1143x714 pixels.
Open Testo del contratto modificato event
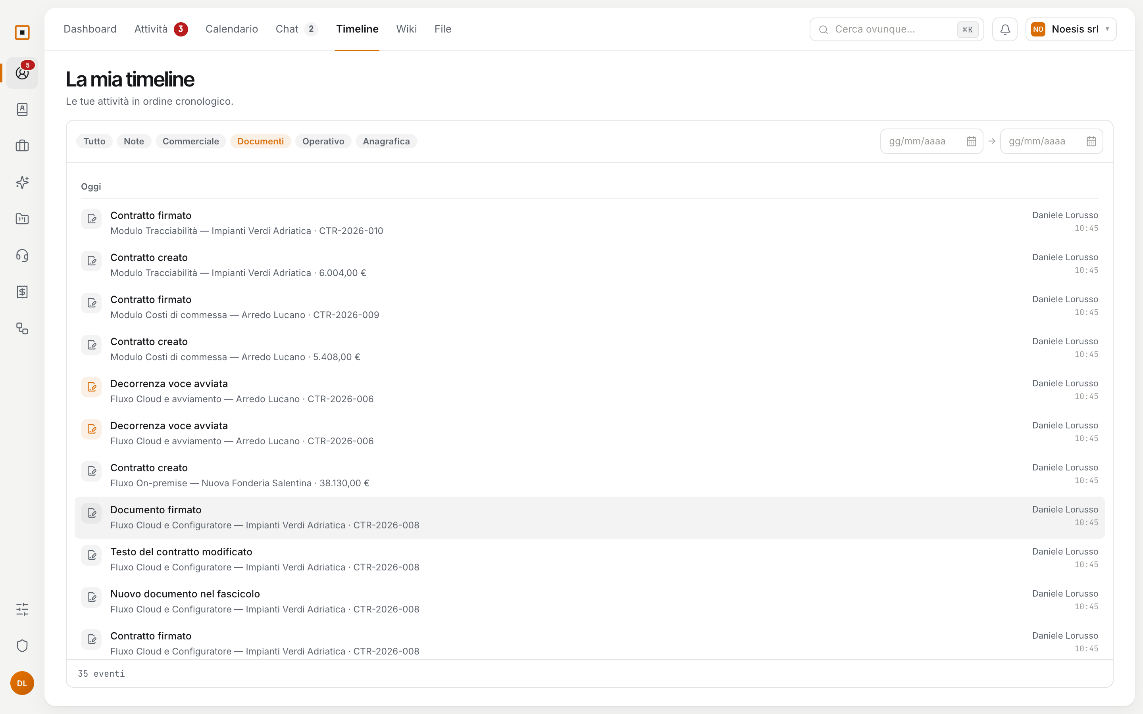pyautogui.click(x=589, y=559)
